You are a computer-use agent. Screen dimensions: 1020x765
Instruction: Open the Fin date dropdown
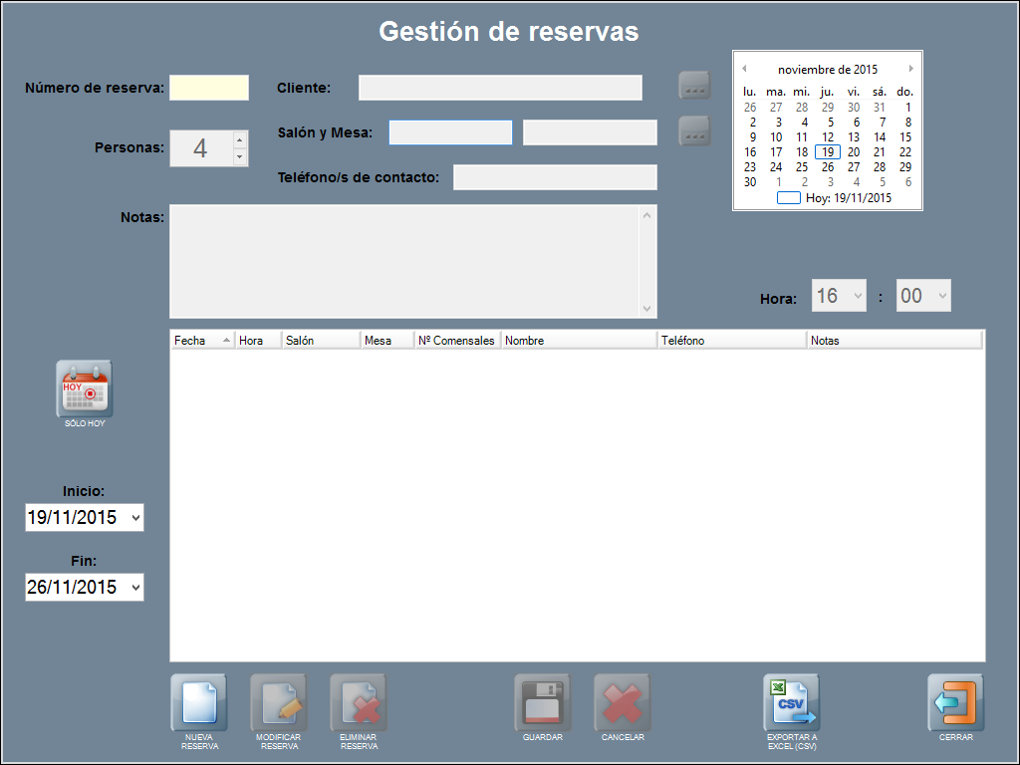pos(135,588)
